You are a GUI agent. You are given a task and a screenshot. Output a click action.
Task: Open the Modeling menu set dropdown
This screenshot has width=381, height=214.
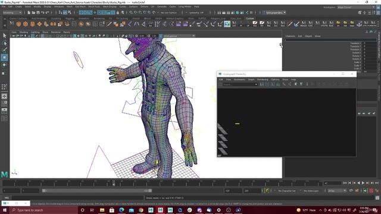pyautogui.click(x=12, y=12)
